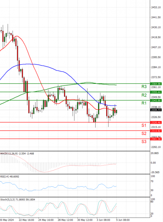Select the 2364.98 resistance price tag
The height and width of the screenshot is (222, 163).
tap(156, 84)
